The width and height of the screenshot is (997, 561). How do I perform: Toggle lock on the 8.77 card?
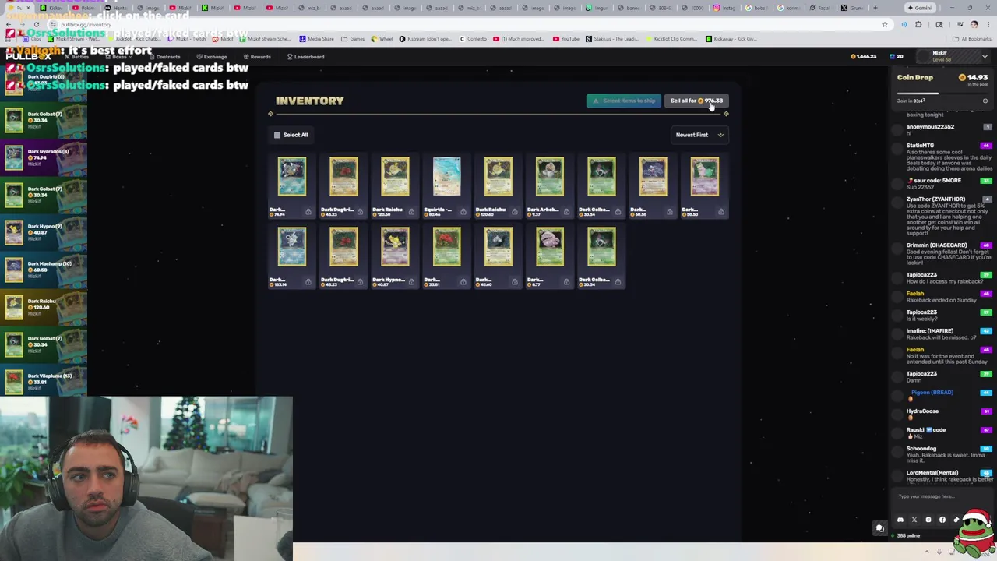click(x=566, y=282)
